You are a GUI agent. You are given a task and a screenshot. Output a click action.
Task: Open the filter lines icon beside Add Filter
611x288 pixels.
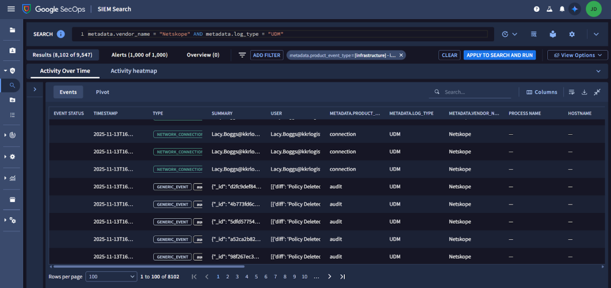pyautogui.click(x=242, y=55)
